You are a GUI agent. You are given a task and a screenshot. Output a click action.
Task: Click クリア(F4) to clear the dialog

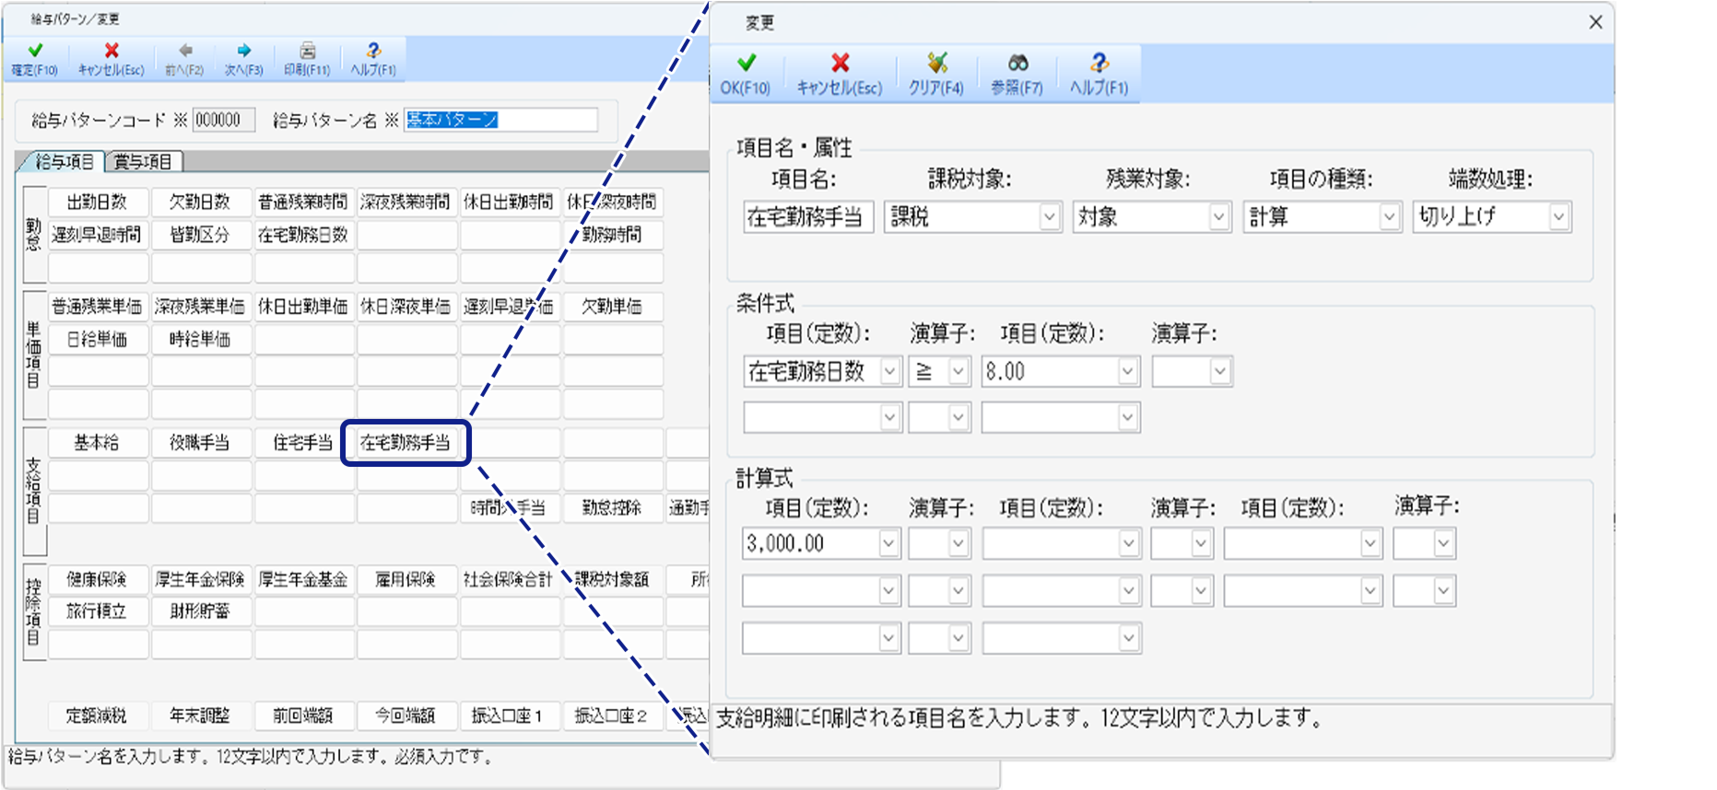(x=935, y=74)
